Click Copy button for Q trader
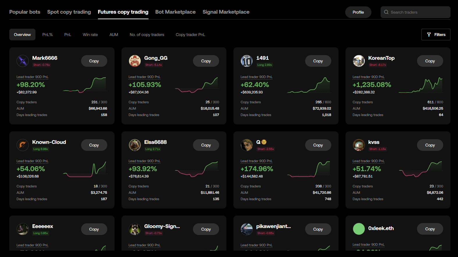Screen dimensions: 458x257 318,145
